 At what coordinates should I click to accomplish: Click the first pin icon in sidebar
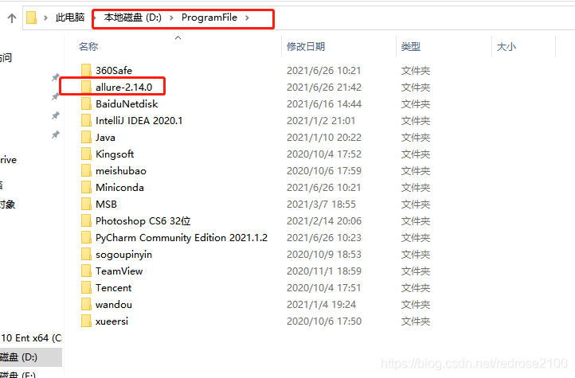coord(56,77)
